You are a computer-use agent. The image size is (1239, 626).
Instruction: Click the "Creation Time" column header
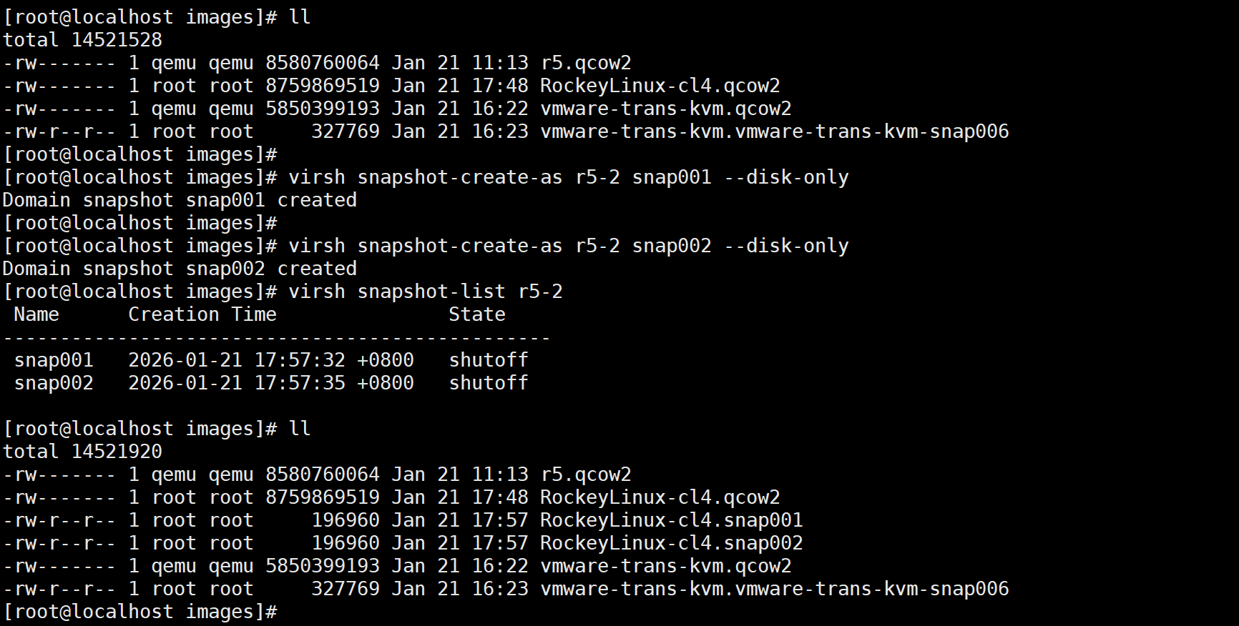[x=202, y=314]
